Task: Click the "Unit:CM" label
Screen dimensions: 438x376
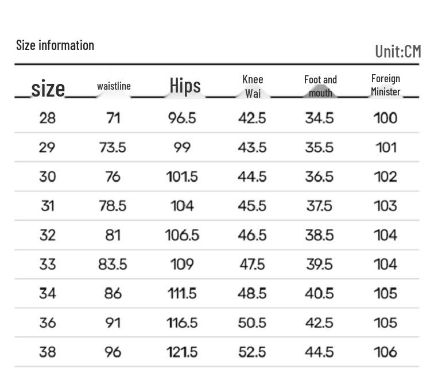Action: 398,51
